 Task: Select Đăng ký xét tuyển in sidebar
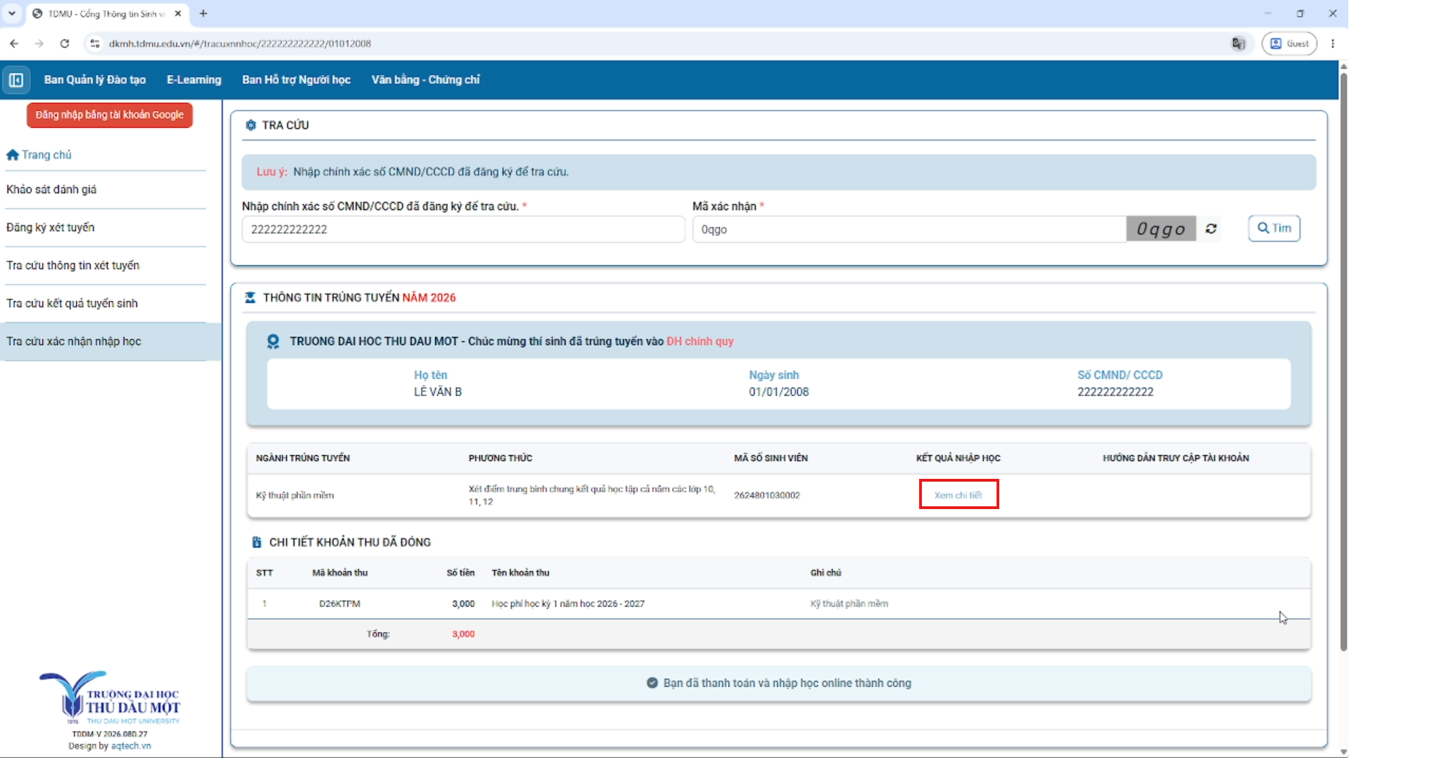point(50,228)
